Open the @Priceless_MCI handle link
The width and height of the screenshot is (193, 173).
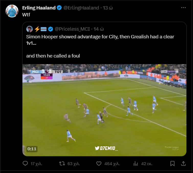[x=73, y=29]
